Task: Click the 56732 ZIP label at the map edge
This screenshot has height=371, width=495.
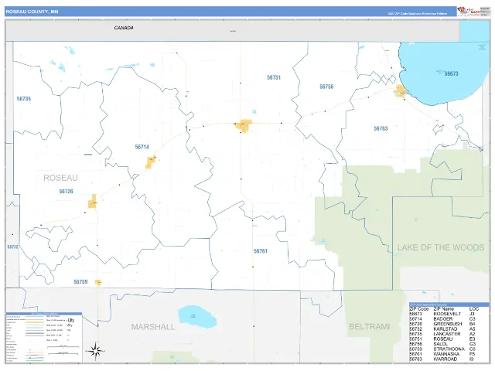Action: coord(12,247)
